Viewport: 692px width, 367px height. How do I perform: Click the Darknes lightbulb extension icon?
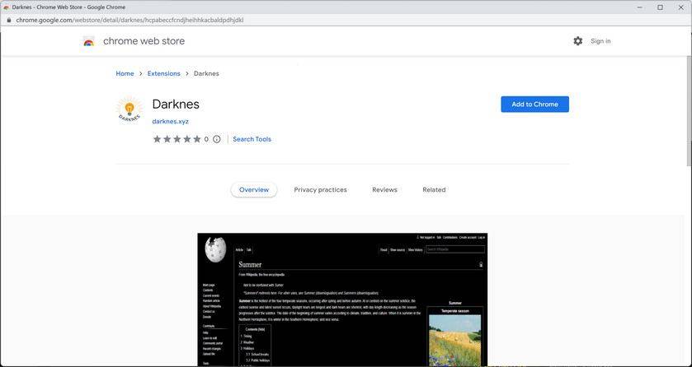(x=129, y=110)
